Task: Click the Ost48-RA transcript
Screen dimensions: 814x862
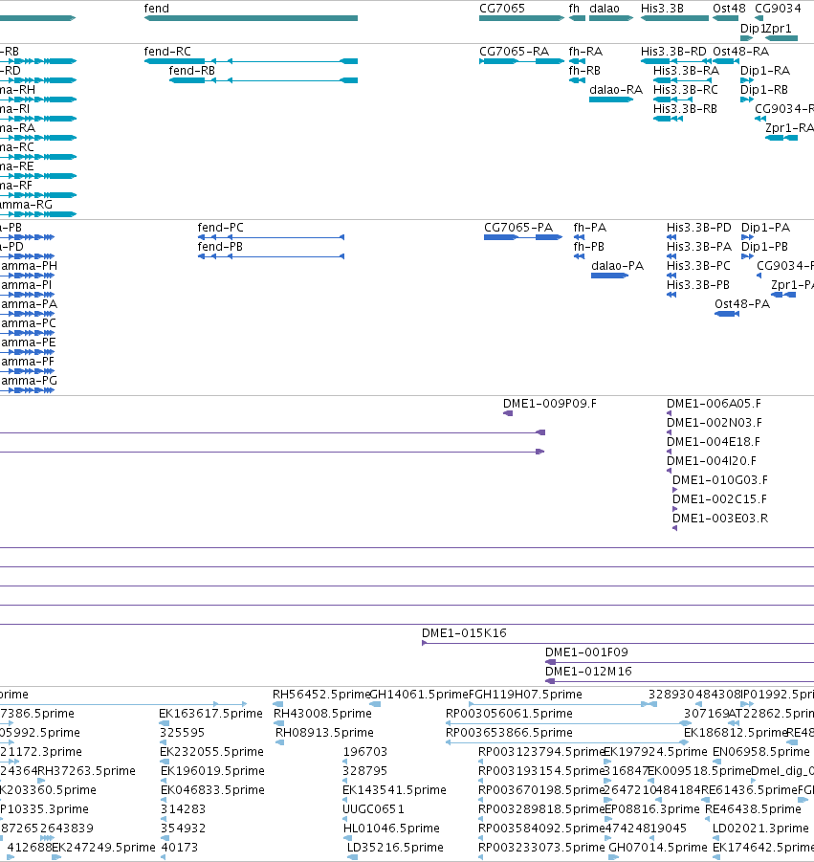Action: tap(725, 61)
